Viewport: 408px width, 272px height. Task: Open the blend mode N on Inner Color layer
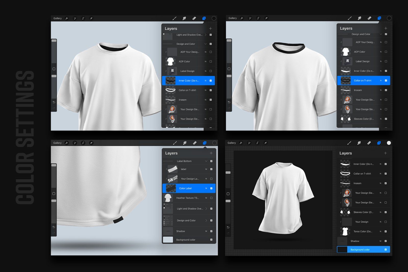click(x=206, y=81)
